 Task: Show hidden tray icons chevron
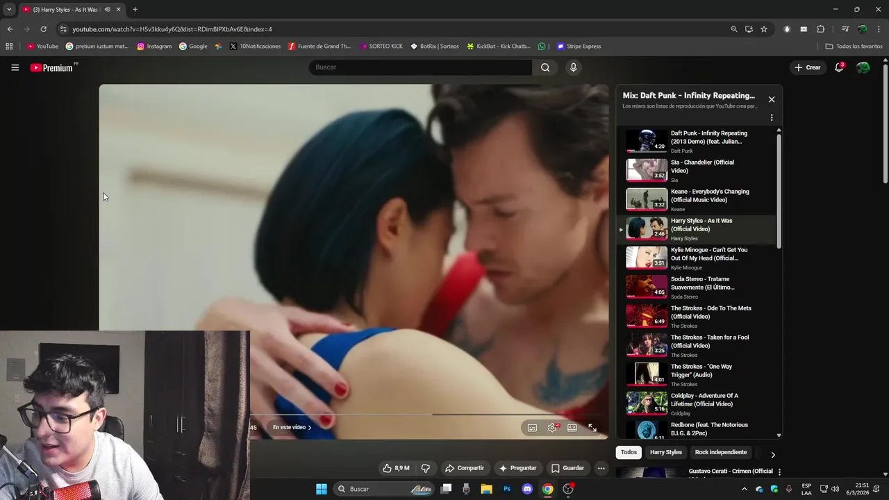pos(745,489)
